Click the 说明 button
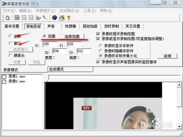The width and height of the screenshot is (183, 137). [x=167, y=56]
